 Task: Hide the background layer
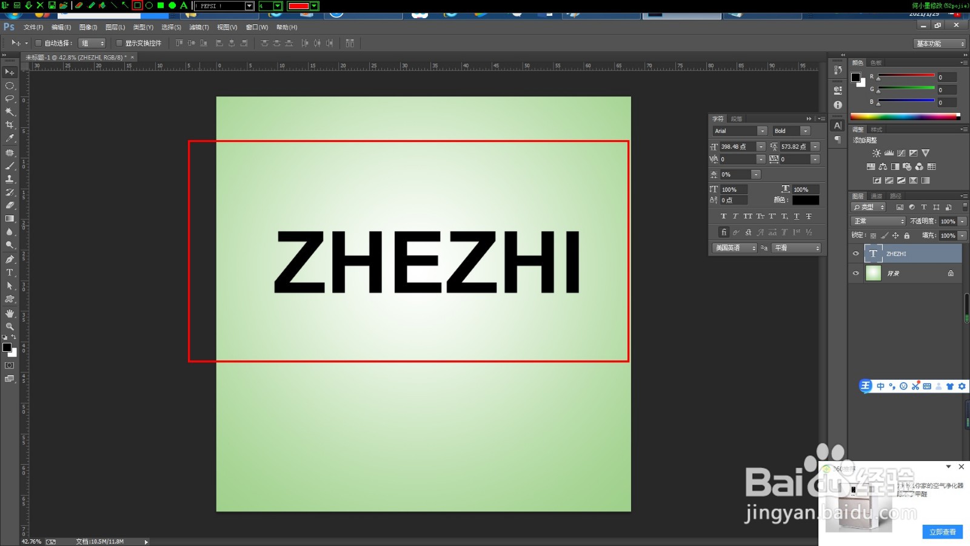[856, 274]
